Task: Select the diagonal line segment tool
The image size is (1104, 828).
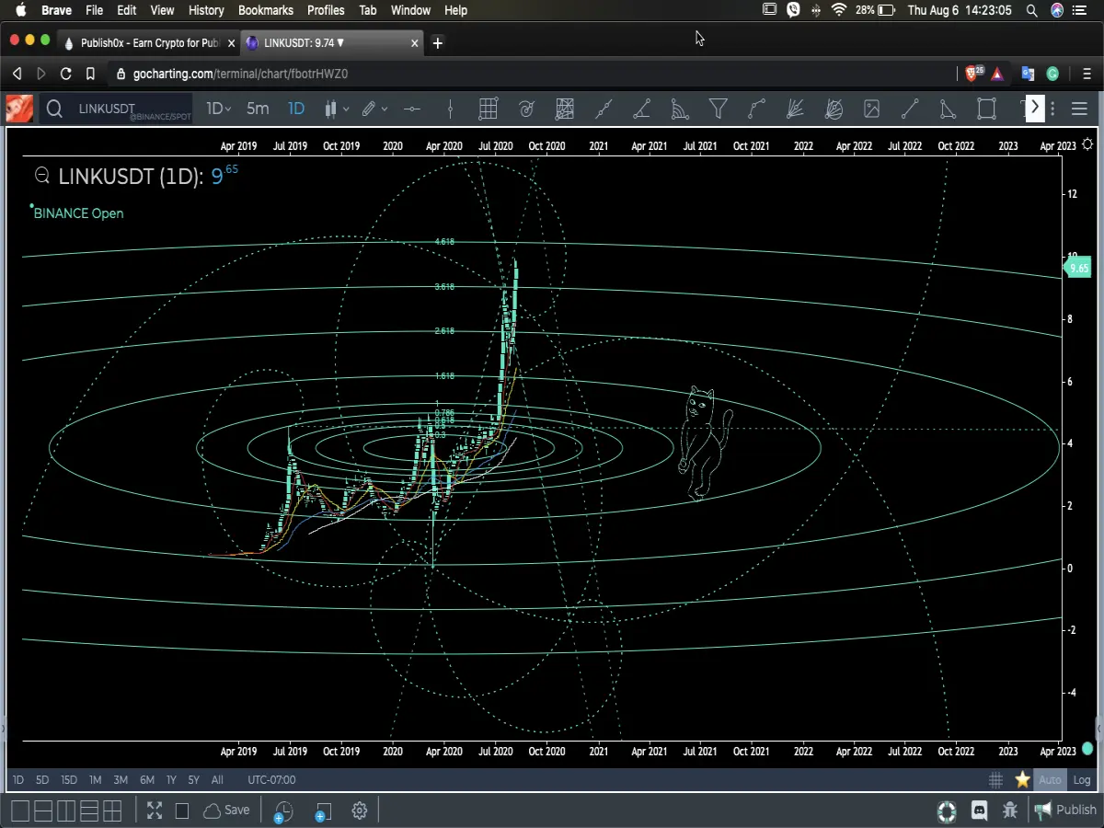Action: [910, 109]
